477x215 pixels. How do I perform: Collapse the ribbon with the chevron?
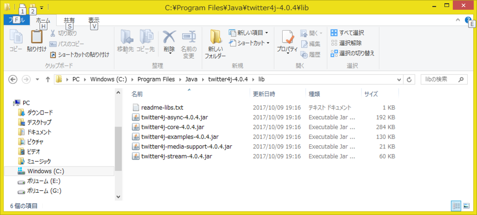458,20
